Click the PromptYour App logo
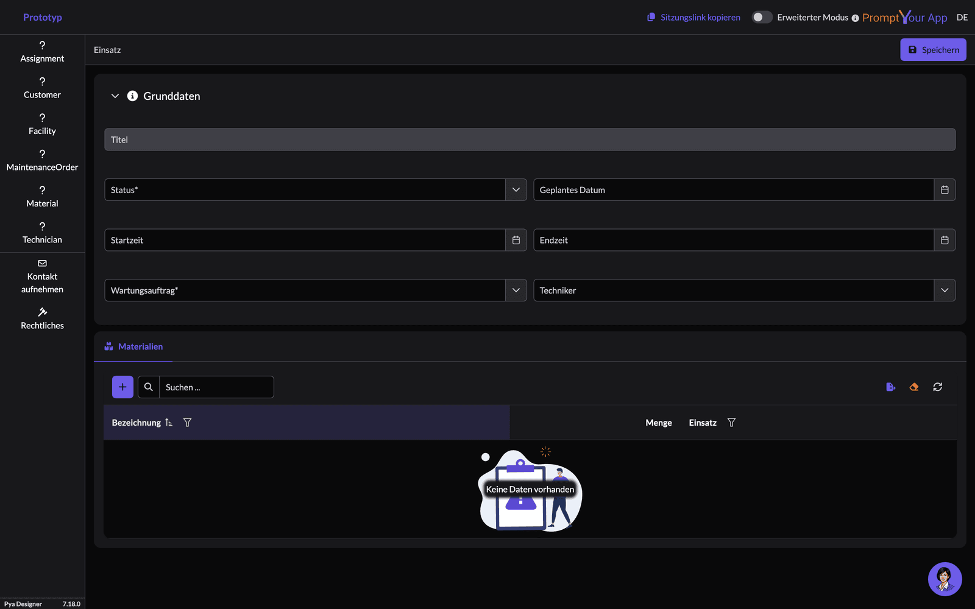975x609 pixels. pyautogui.click(x=905, y=17)
